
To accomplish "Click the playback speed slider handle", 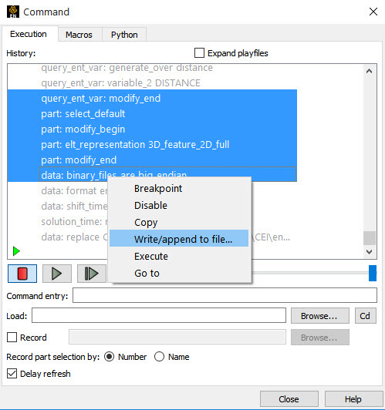I will coord(373,274).
